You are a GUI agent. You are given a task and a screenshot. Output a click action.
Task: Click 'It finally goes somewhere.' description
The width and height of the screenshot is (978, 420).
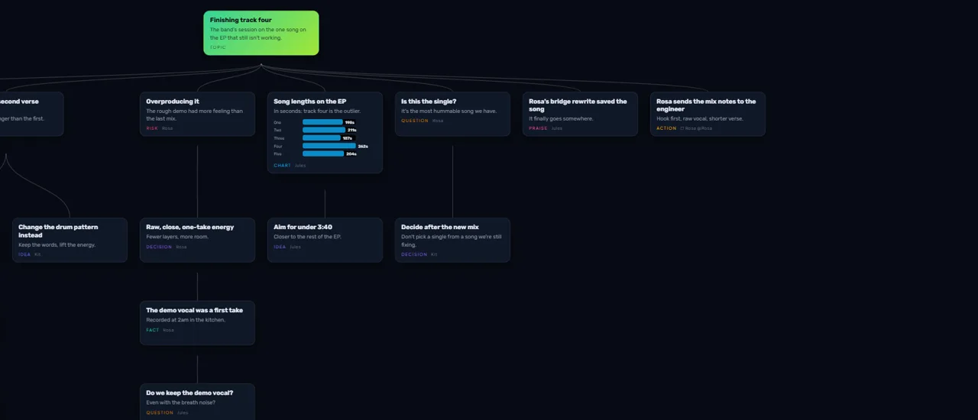click(x=561, y=118)
